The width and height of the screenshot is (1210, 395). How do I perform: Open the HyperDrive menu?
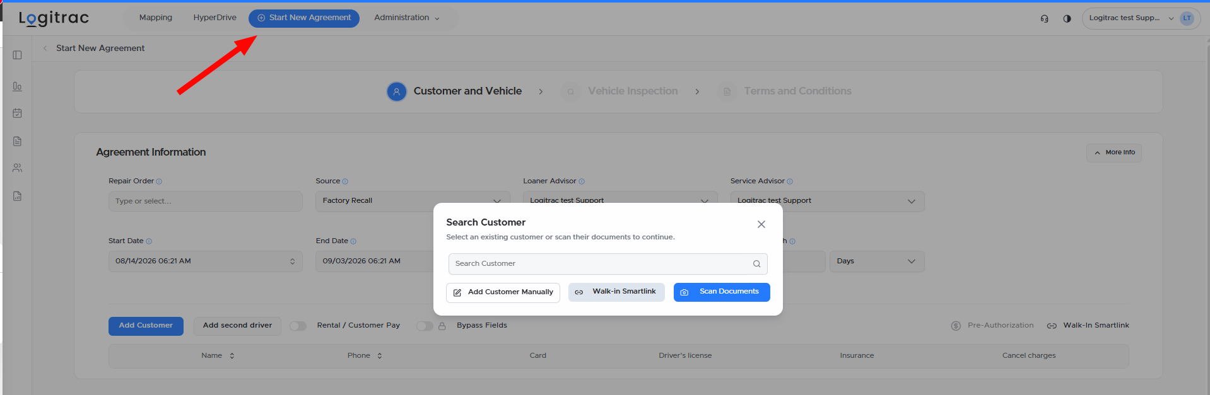click(215, 18)
